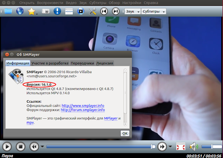Screen dimensions: 223x158
Task: Open the playlist window icon
Action: click(x=69, y=11)
